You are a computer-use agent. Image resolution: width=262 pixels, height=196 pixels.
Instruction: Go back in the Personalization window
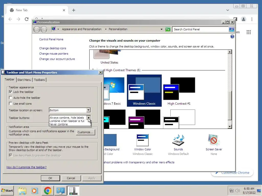point(37,30)
